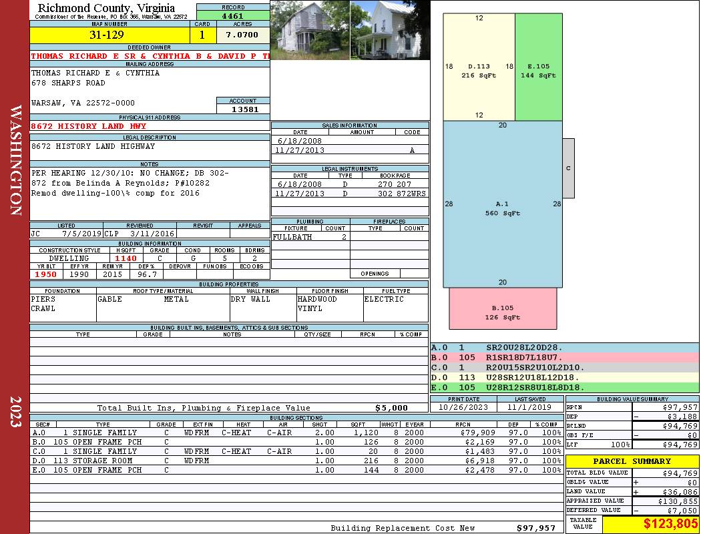Click the record number 4461 field
The width and height of the screenshot is (701, 534).
tap(232, 15)
